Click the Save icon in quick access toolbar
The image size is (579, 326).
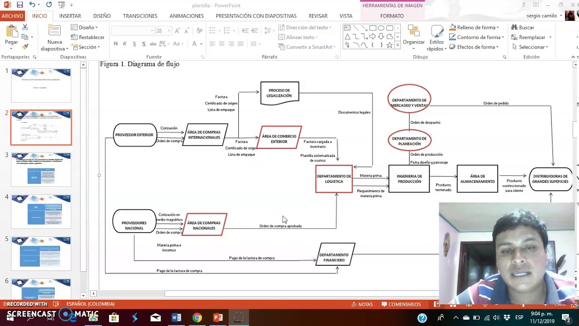pos(19,5)
